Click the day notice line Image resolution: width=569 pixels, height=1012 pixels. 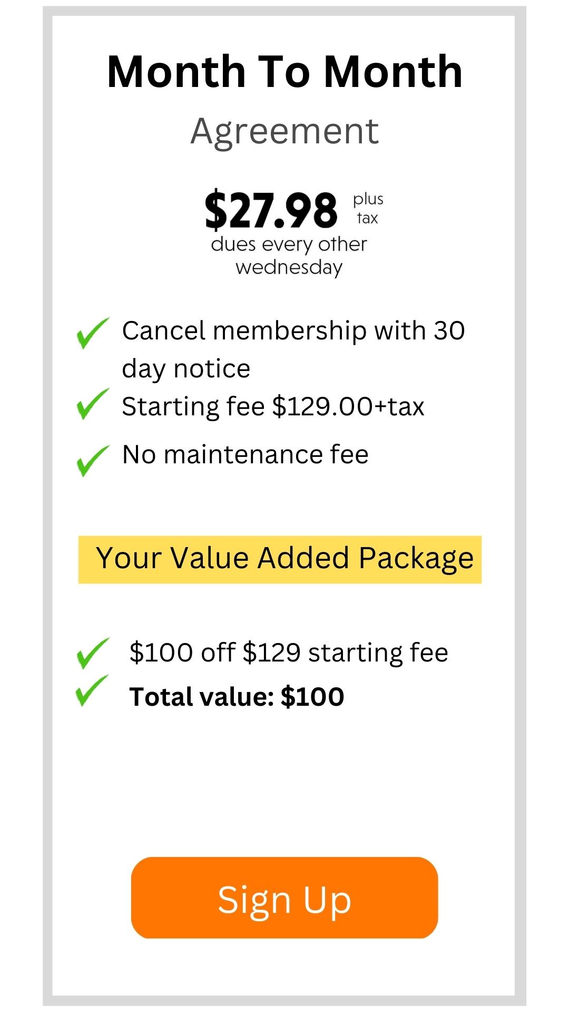pyautogui.click(x=186, y=368)
